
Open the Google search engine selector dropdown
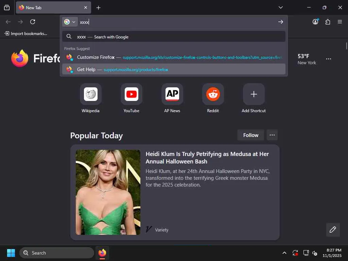pyautogui.click(x=70, y=22)
